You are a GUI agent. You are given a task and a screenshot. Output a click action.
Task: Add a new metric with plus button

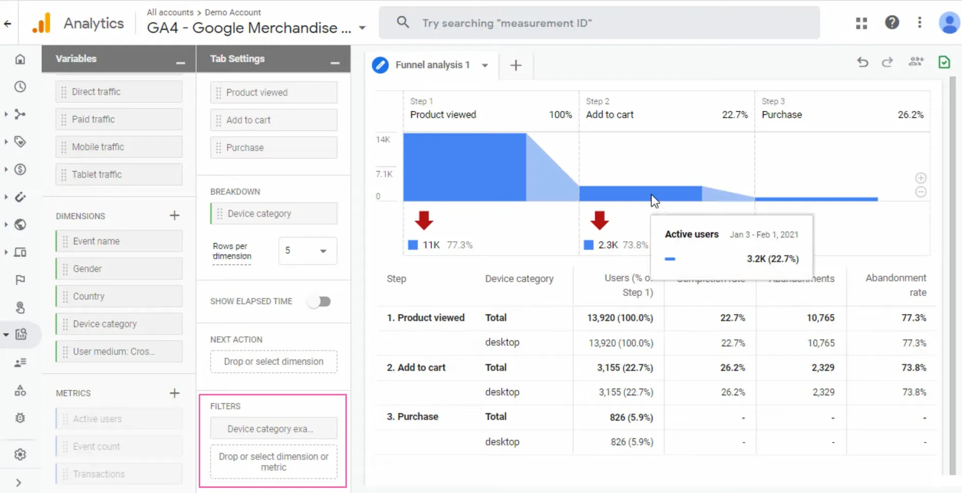[175, 393]
